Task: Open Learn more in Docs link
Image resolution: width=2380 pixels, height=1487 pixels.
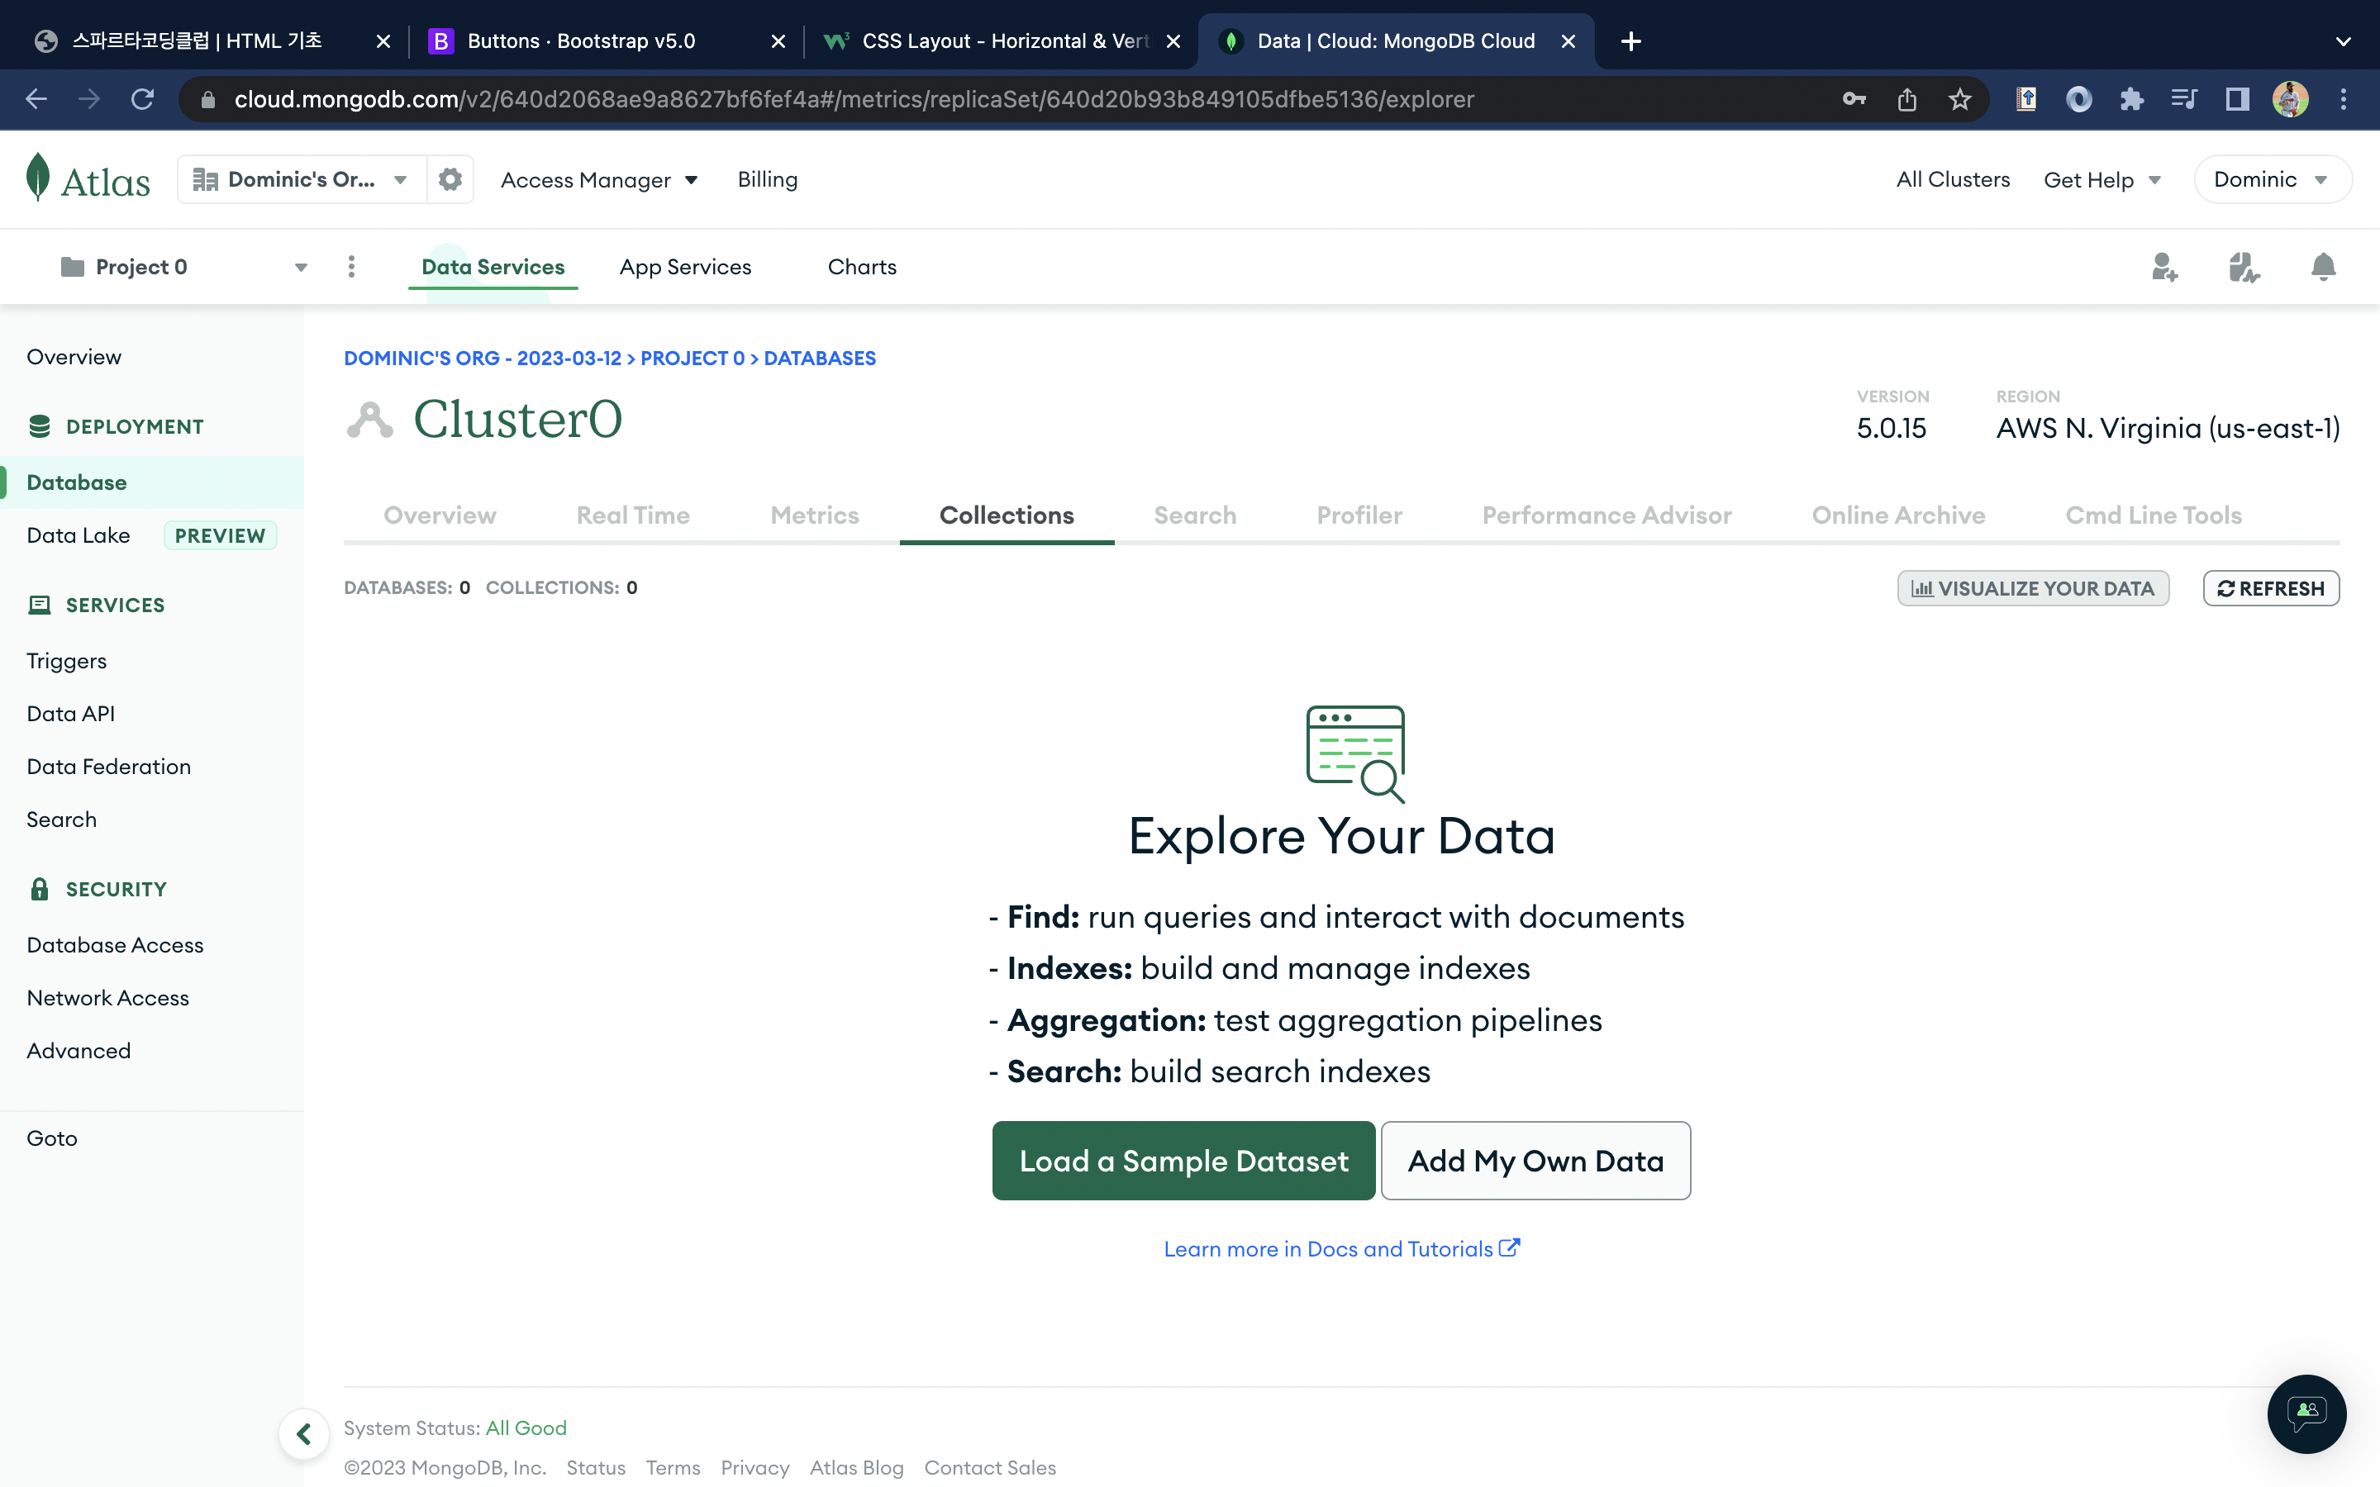Action: [1341, 1249]
